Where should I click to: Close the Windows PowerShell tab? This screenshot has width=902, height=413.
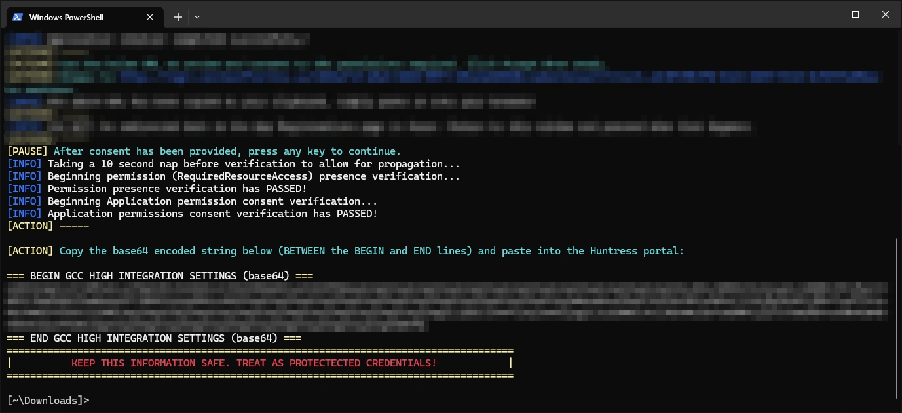[x=150, y=17]
